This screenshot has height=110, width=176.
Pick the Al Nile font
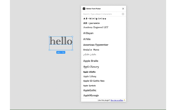[x=87, y=39]
